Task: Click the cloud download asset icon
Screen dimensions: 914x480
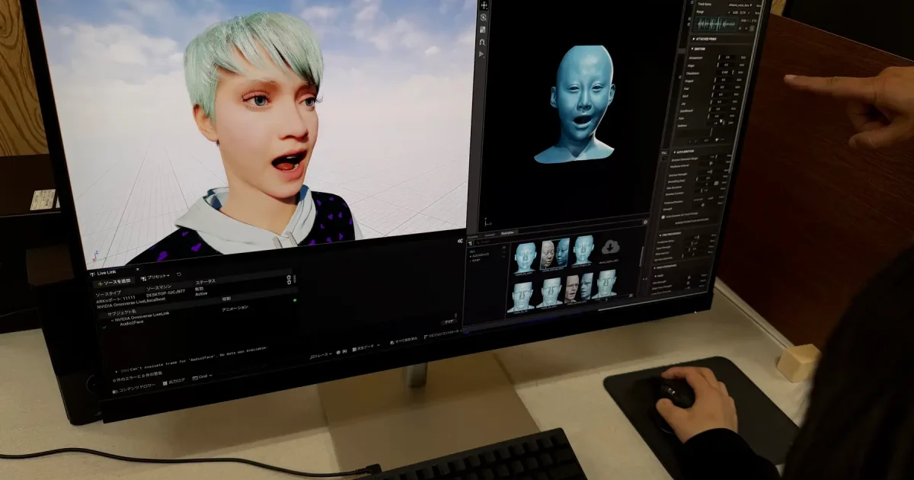Action: (x=610, y=247)
